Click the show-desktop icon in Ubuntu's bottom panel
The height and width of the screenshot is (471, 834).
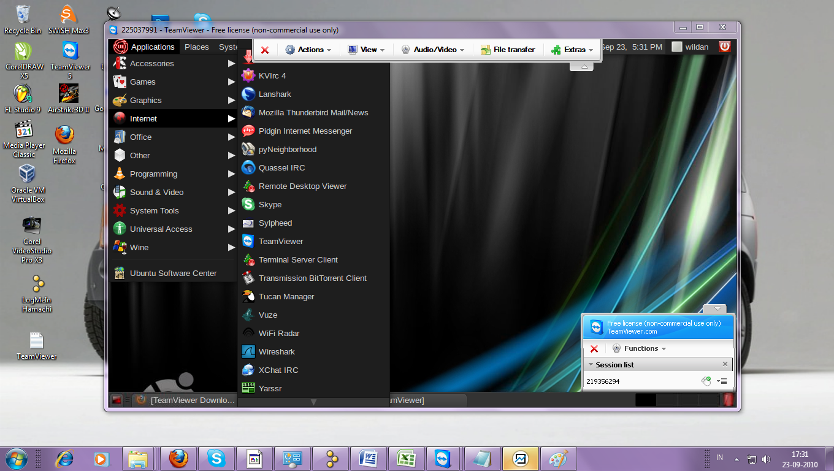coord(116,400)
